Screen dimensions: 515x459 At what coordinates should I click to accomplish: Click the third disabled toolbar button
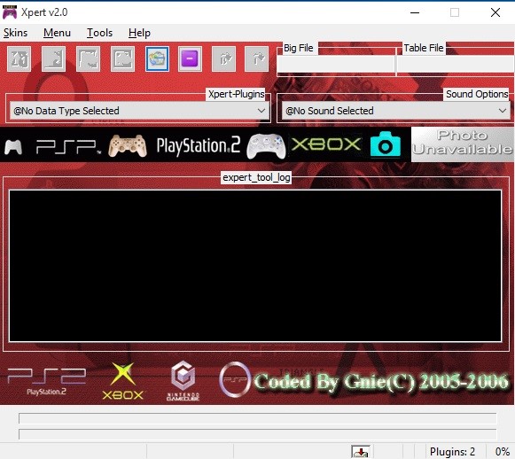click(88, 59)
